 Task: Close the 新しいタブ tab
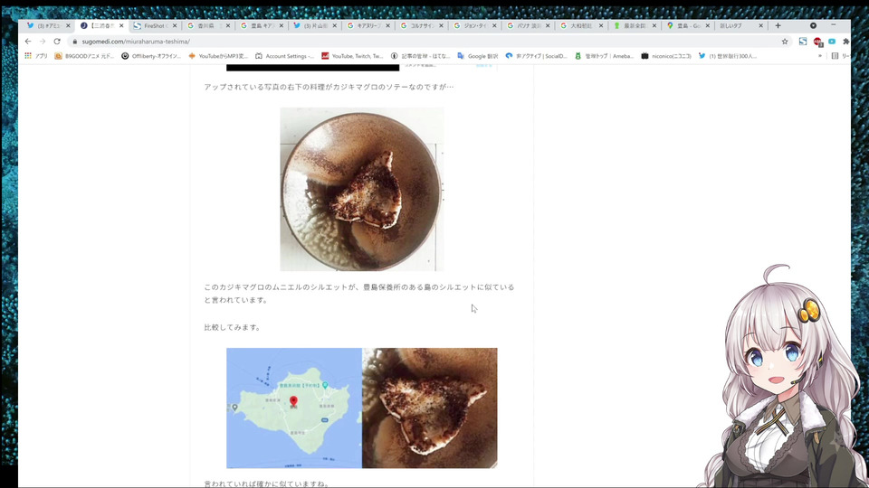760,25
